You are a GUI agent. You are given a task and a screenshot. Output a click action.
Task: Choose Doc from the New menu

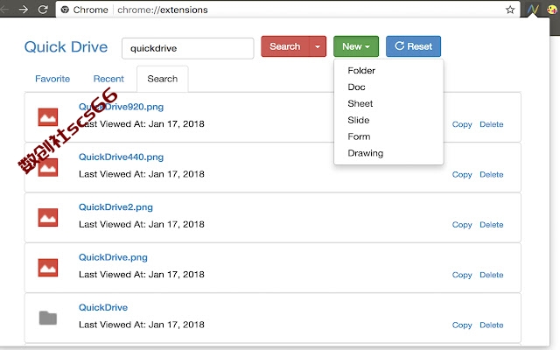point(356,87)
